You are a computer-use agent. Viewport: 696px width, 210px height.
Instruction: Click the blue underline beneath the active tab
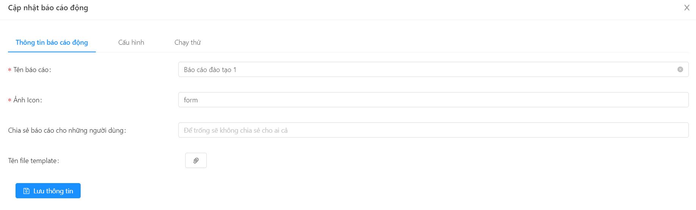click(52, 52)
